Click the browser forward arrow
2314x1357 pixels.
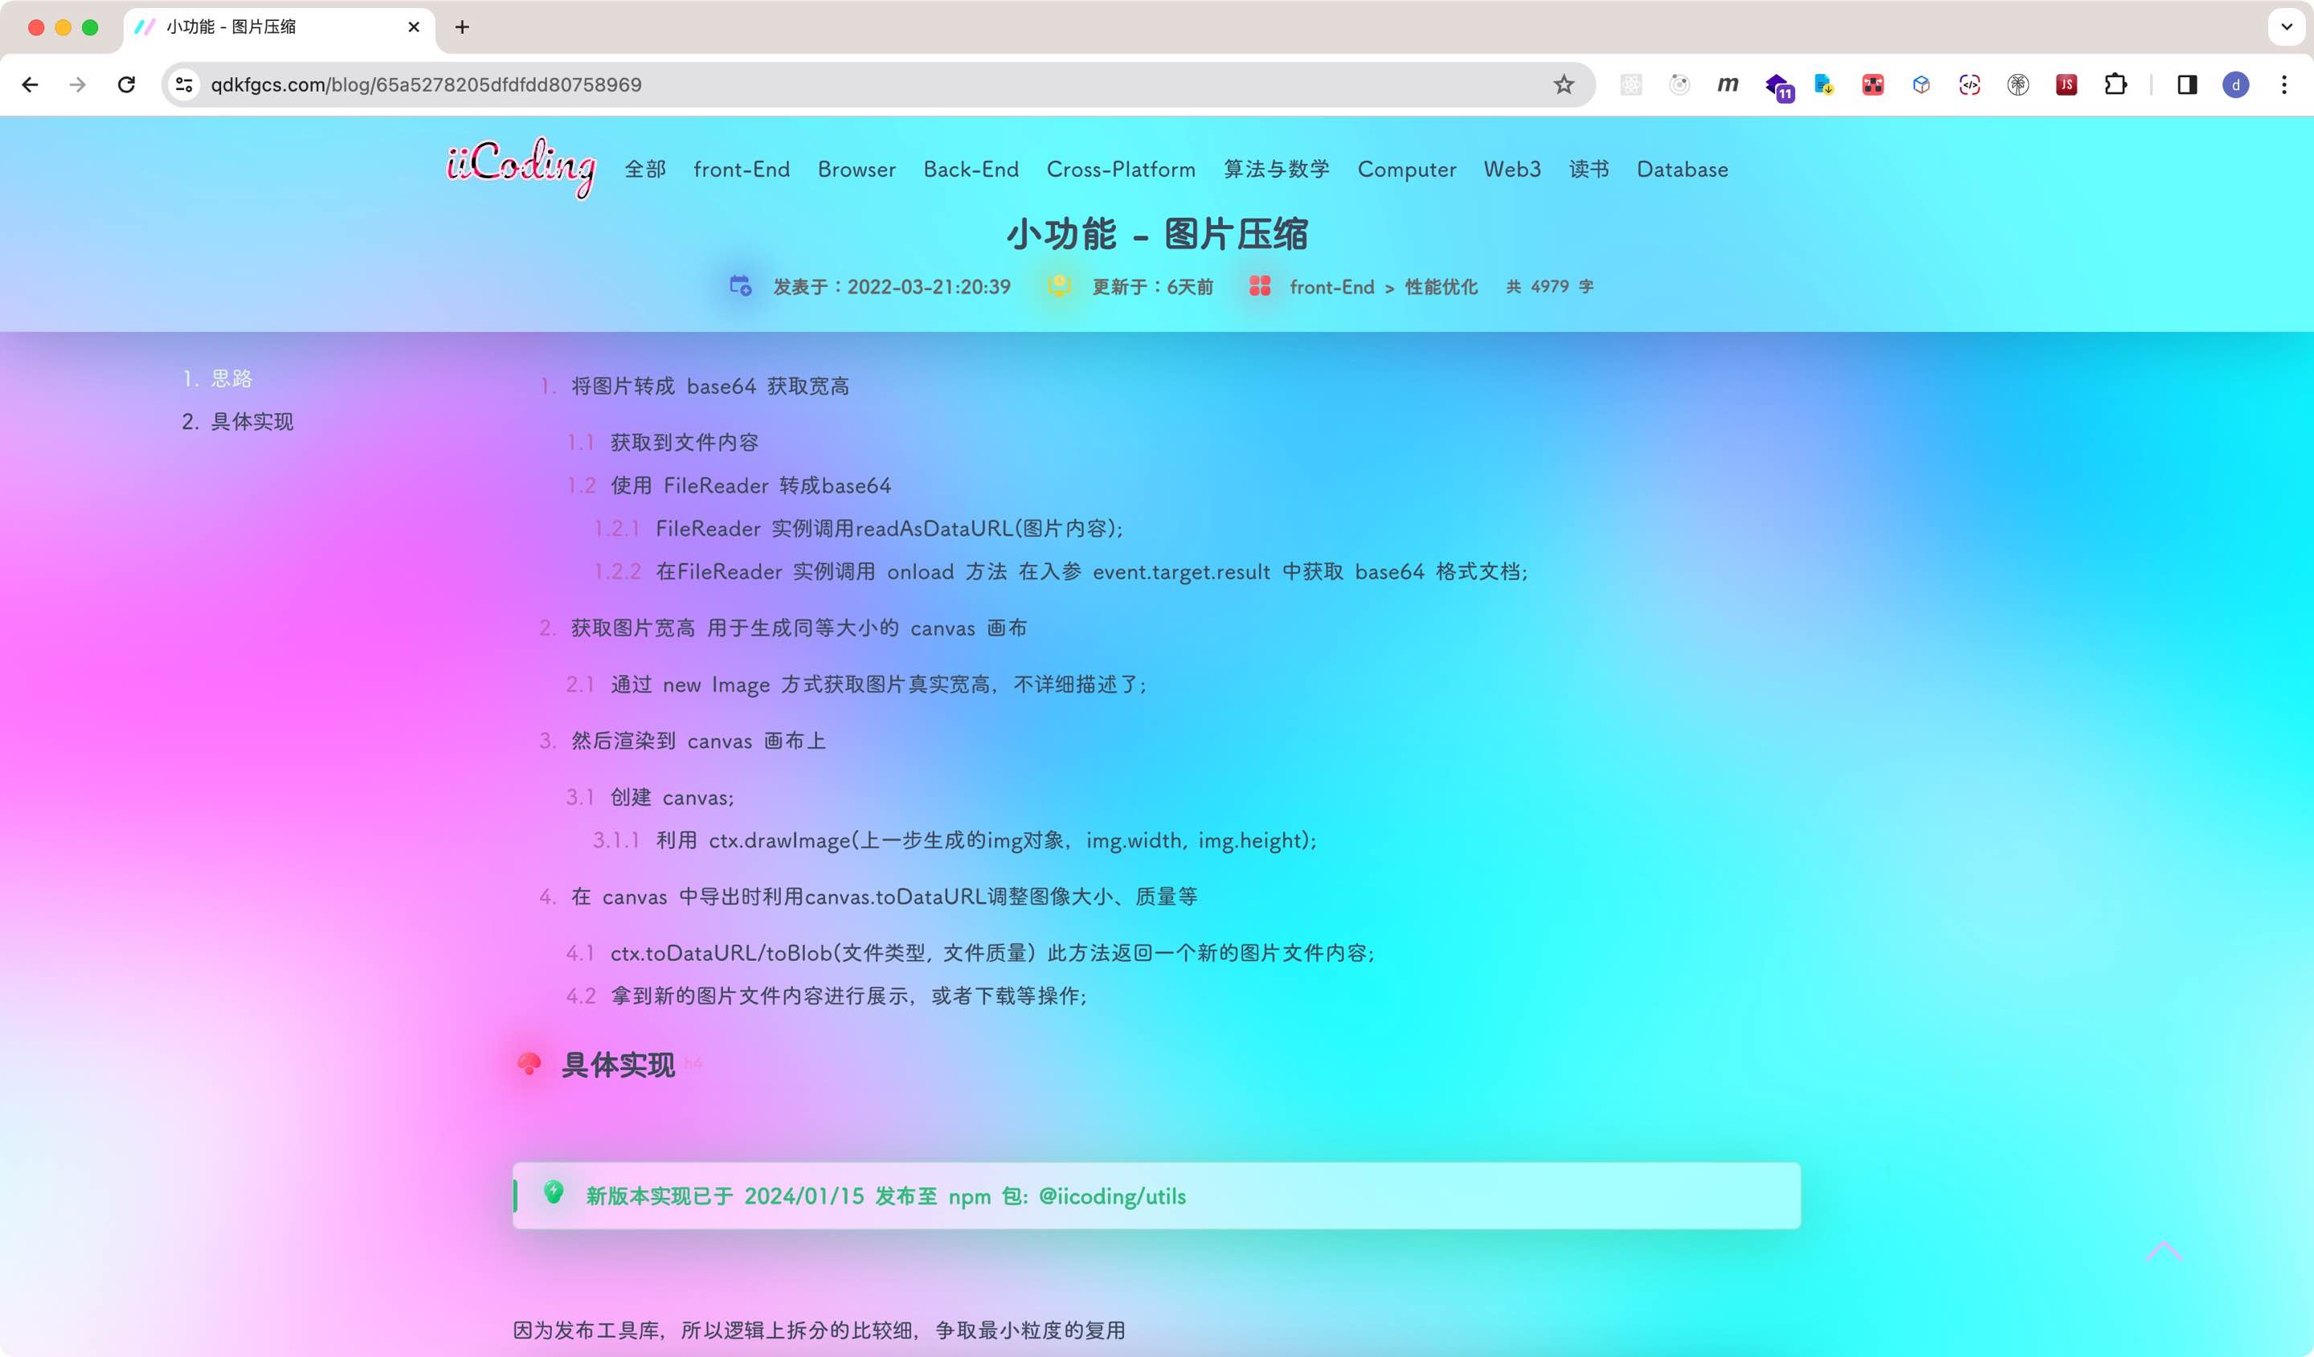coord(78,84)
